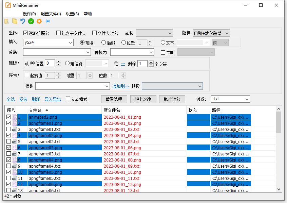Open the 转换 dropdown
Viewport: 287px width, 203px height.
point(154,33)
